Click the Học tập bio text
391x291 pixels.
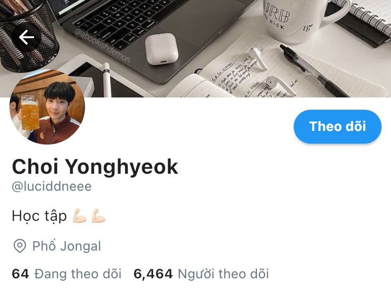tap(39, 216)
